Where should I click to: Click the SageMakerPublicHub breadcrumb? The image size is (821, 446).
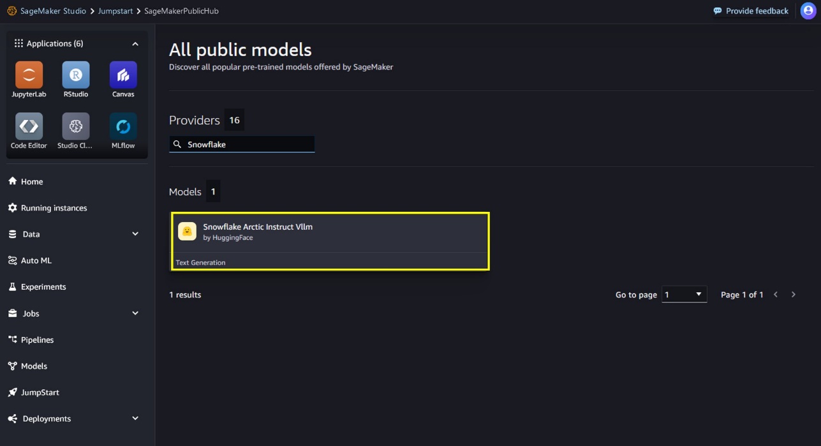tap(181, 11)
